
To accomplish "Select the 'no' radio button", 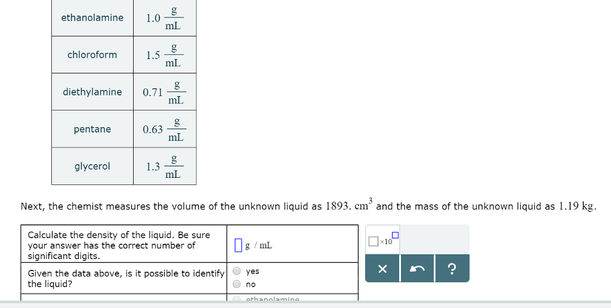I will (x=236, y=284).
